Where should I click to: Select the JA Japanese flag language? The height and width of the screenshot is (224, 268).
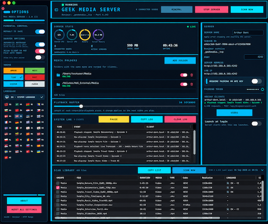(30, 128)
